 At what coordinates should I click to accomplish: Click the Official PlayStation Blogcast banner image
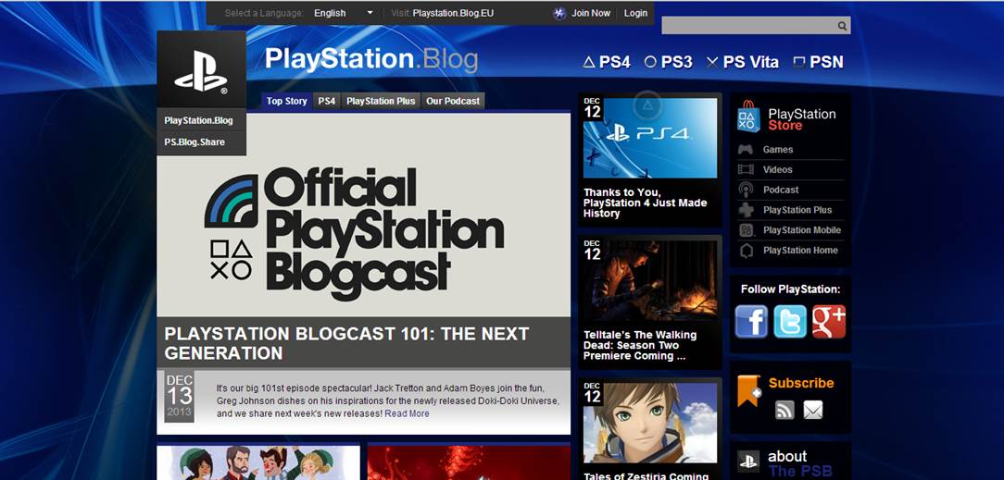pyautogui.click(x=364, y=215)
